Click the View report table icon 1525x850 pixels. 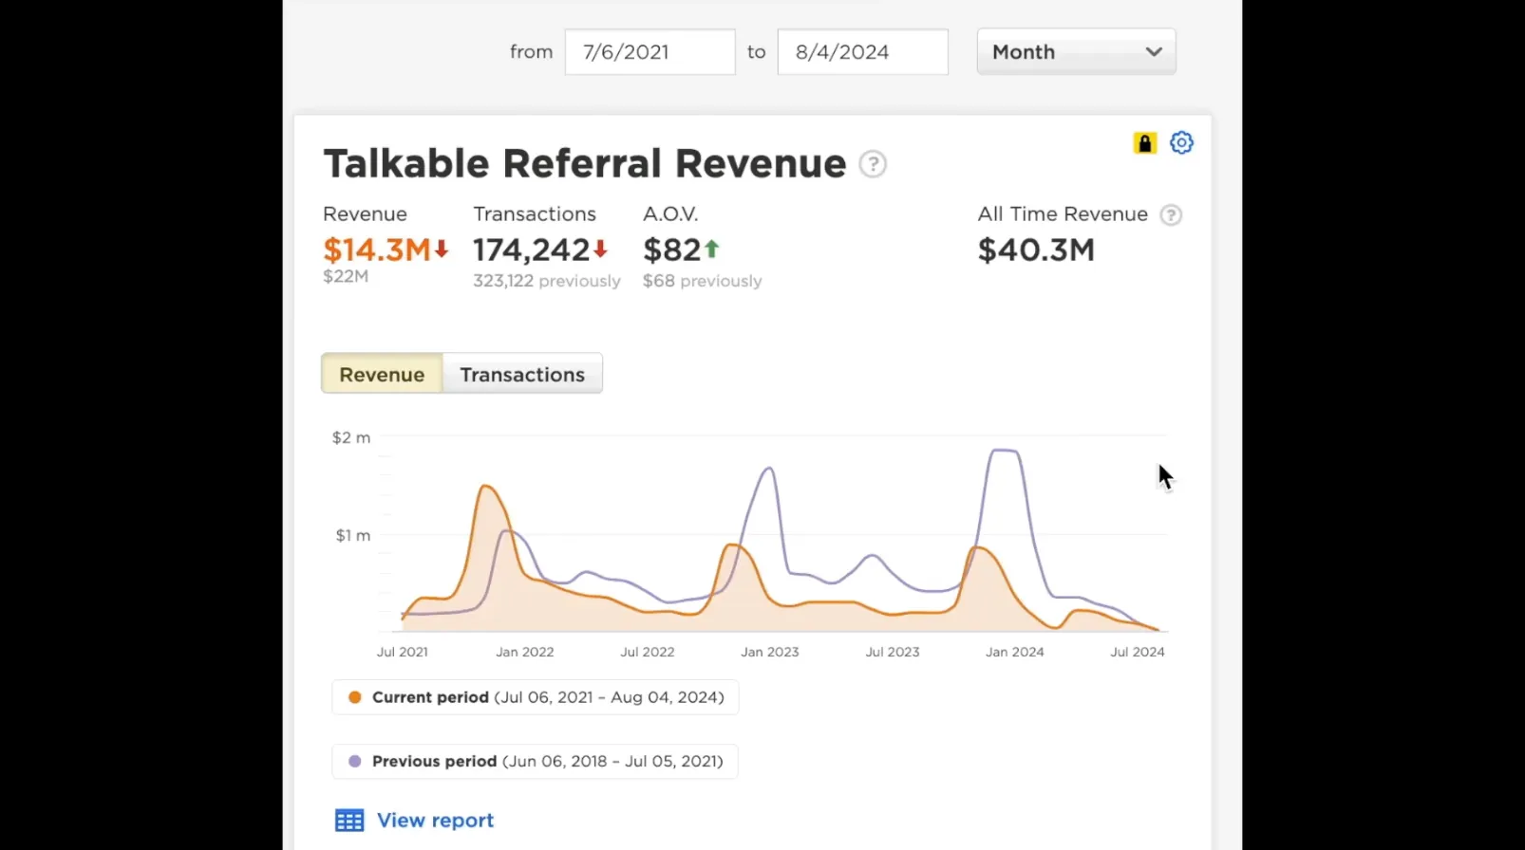click(x=349, y=821)
